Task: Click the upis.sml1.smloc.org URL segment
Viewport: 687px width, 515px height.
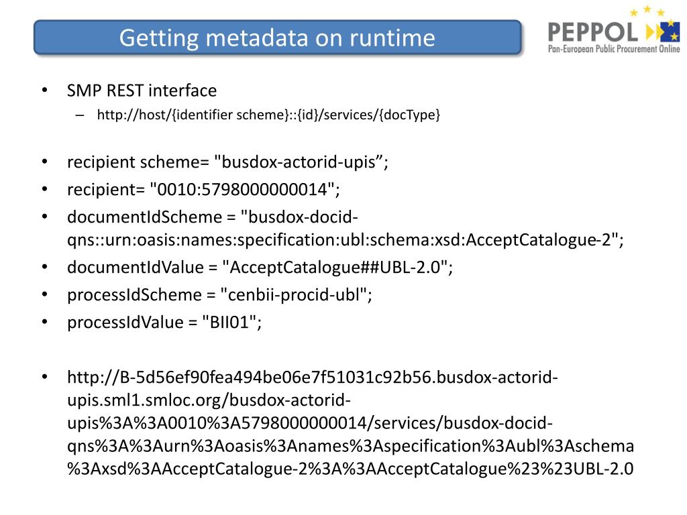Action: pos(209,400)
